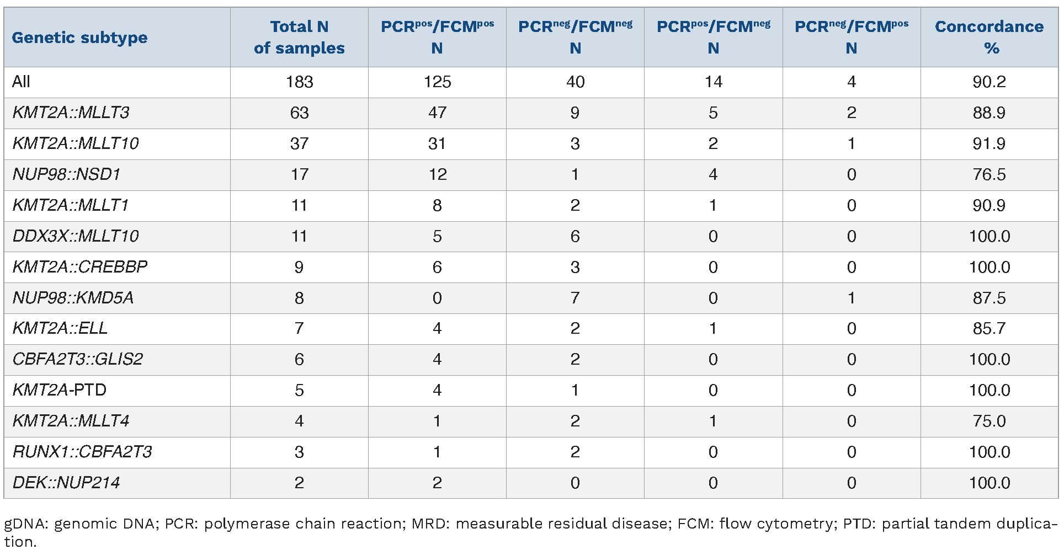
Task: Click the total samples value 183
Action: pos(299,82)
